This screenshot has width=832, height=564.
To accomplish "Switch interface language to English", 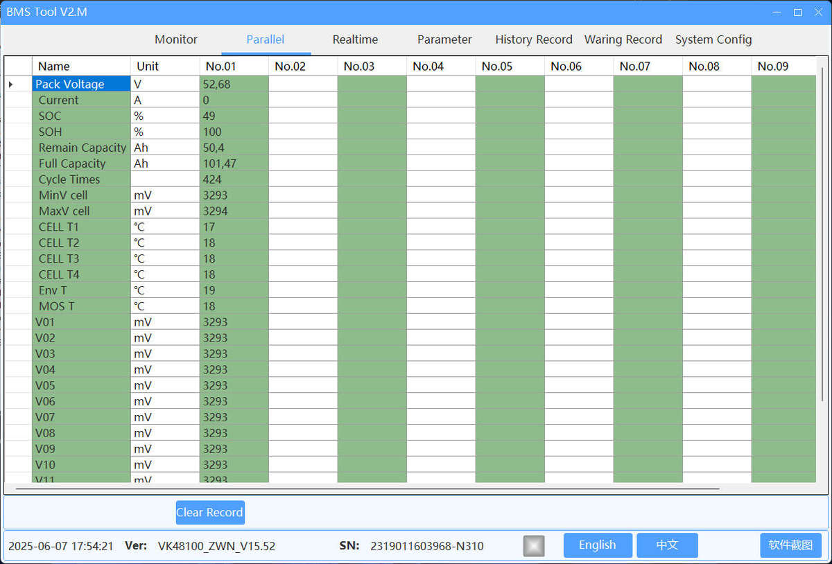I will (x=597, y=545).
